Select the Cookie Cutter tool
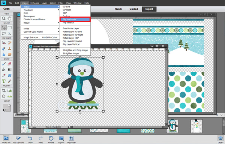This screenshot has height=144, width=225. point(4,96)
